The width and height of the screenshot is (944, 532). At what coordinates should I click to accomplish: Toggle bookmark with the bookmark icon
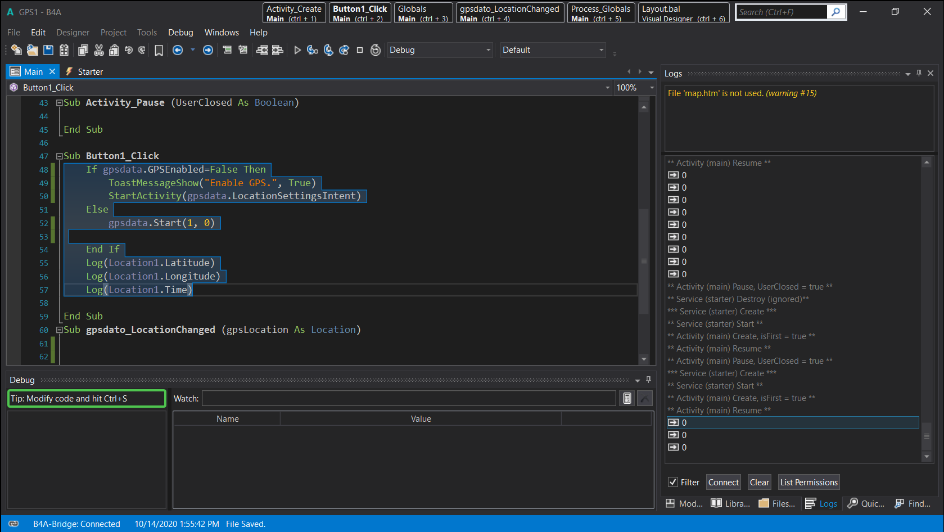point(159,51)
